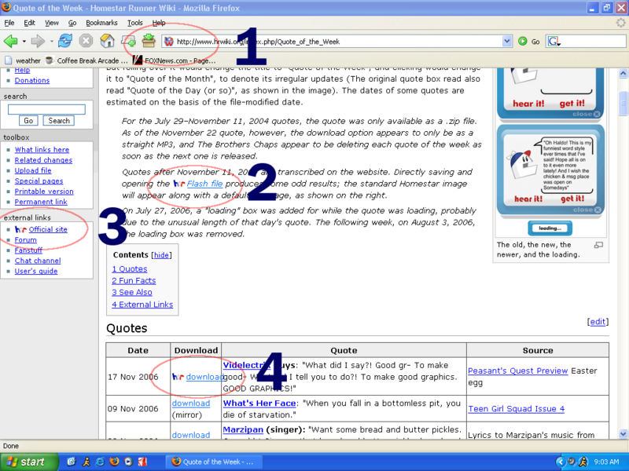Click the speaker icon in the system tray
629x471 pixels.
pos(572,462)
